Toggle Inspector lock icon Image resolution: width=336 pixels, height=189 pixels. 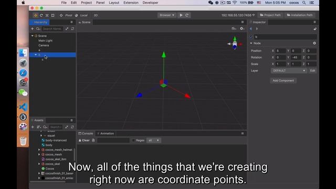click(315, 29)
